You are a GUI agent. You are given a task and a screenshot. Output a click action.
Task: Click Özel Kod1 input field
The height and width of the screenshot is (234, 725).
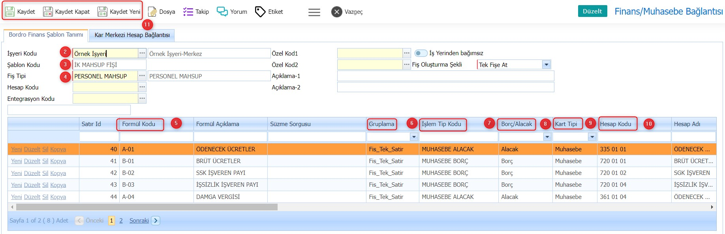pyautogui.click(x=370, y=53)
